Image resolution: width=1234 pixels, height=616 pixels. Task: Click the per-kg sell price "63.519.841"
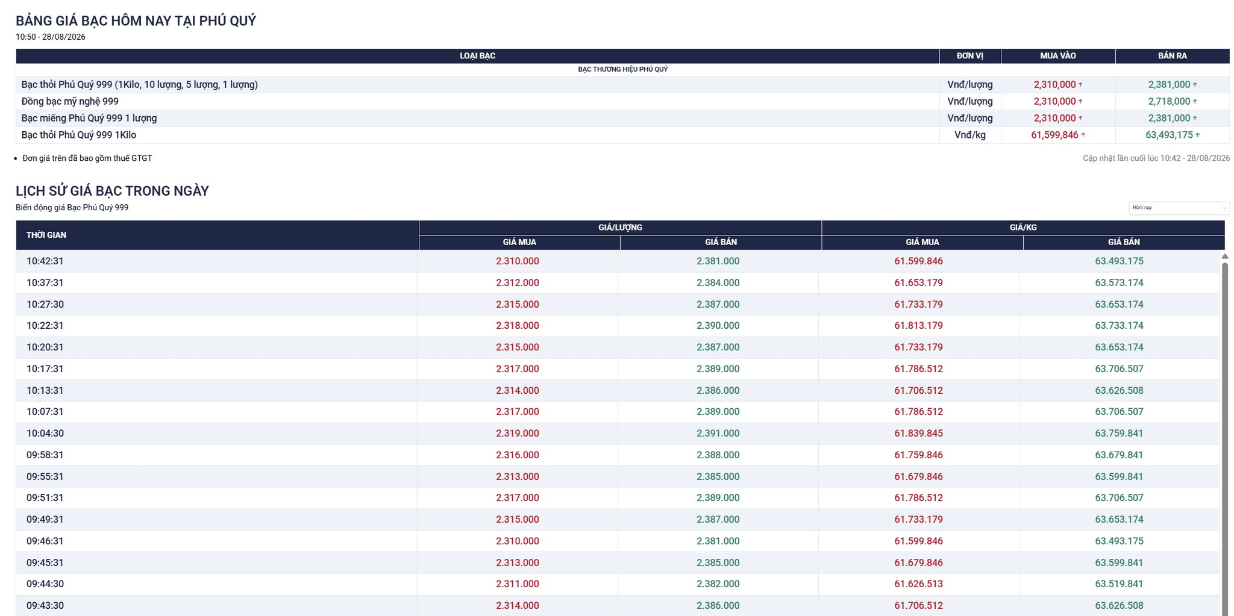(1119, 584)
